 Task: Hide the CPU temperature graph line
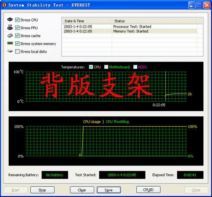click(x=91, y=67)
